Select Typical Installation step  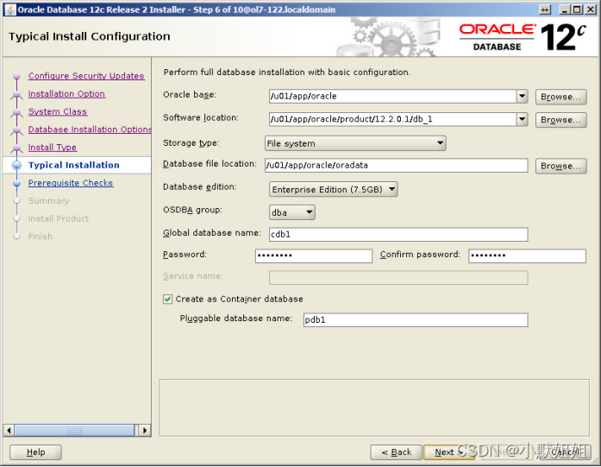pyautogui.click(x=73, y=165)
